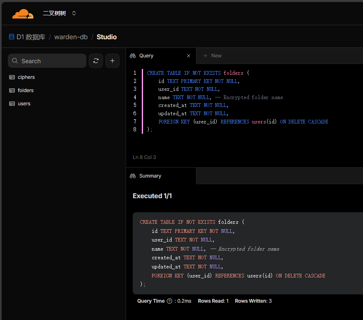
Task: Click the Cloudflare cloud logo
Action: click(x=23, y=14)
